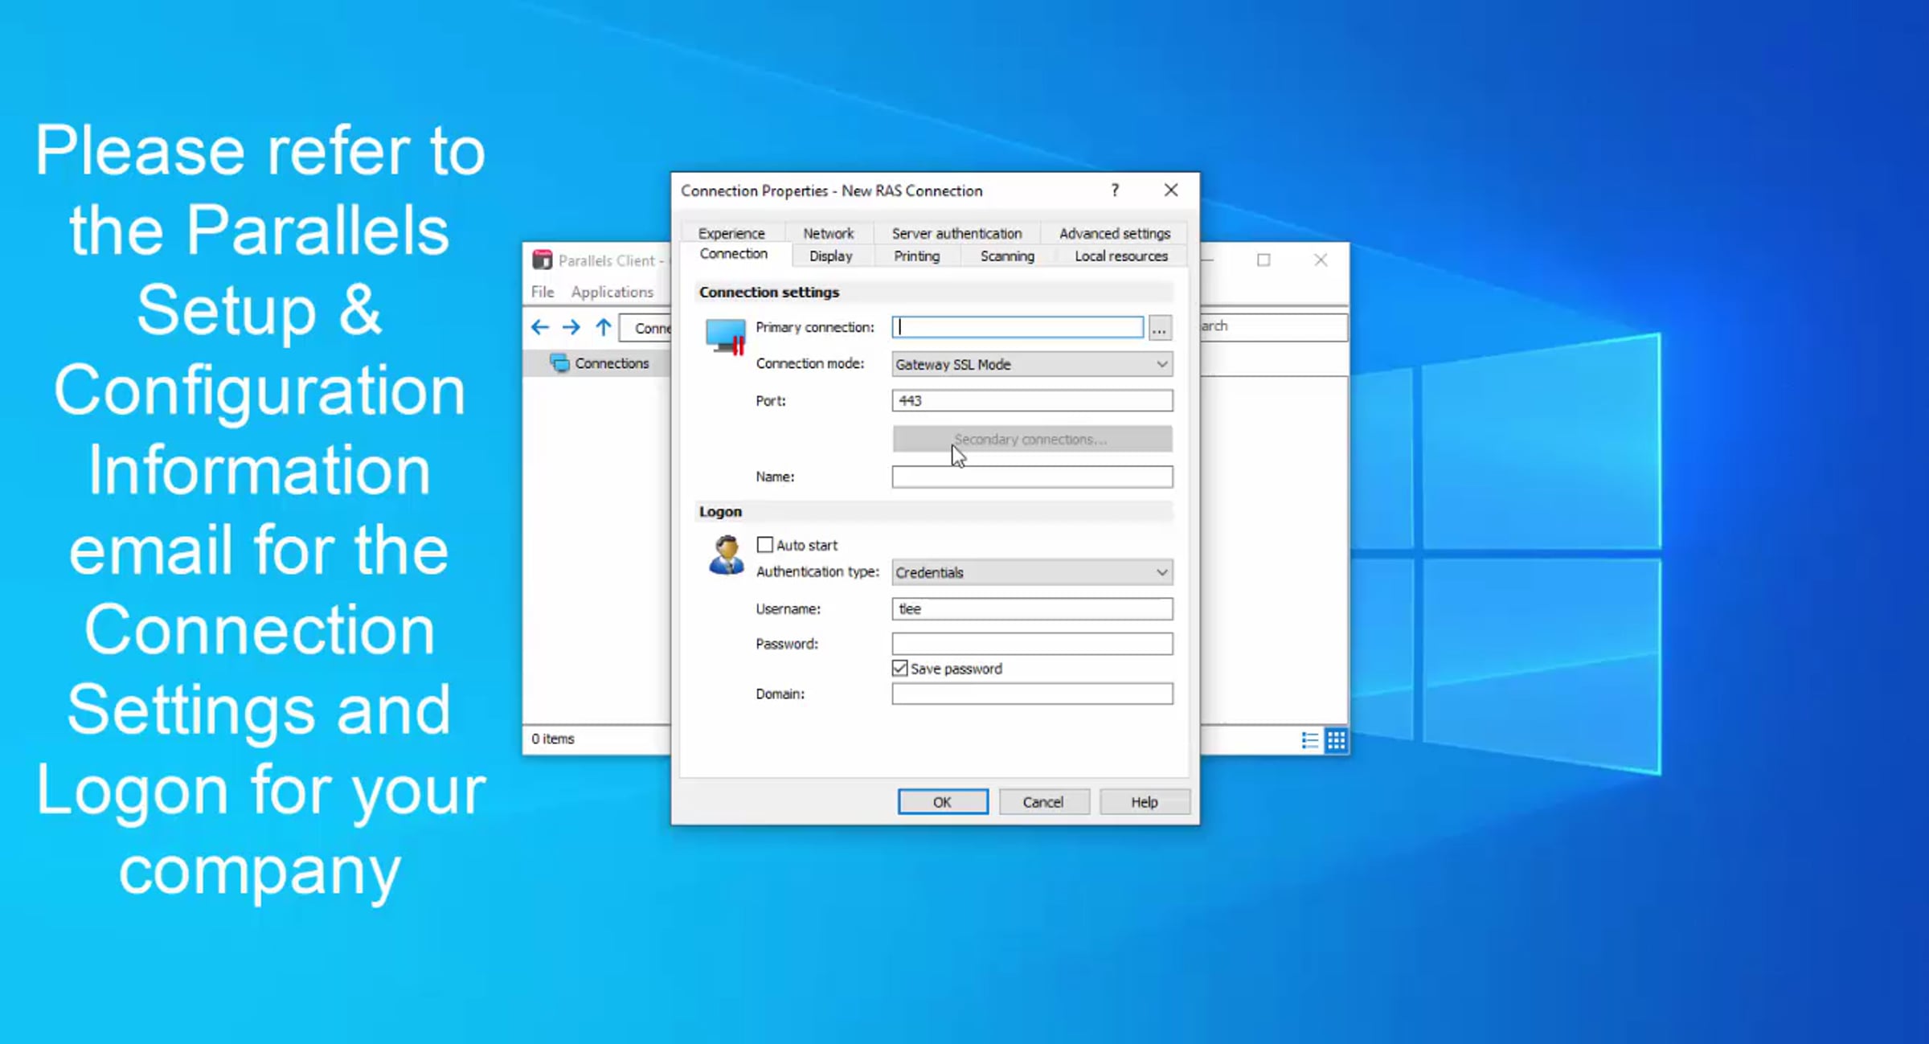Open the Applications menu in Parallels Client
The image size is (1929, 1044).
[612, 292]
